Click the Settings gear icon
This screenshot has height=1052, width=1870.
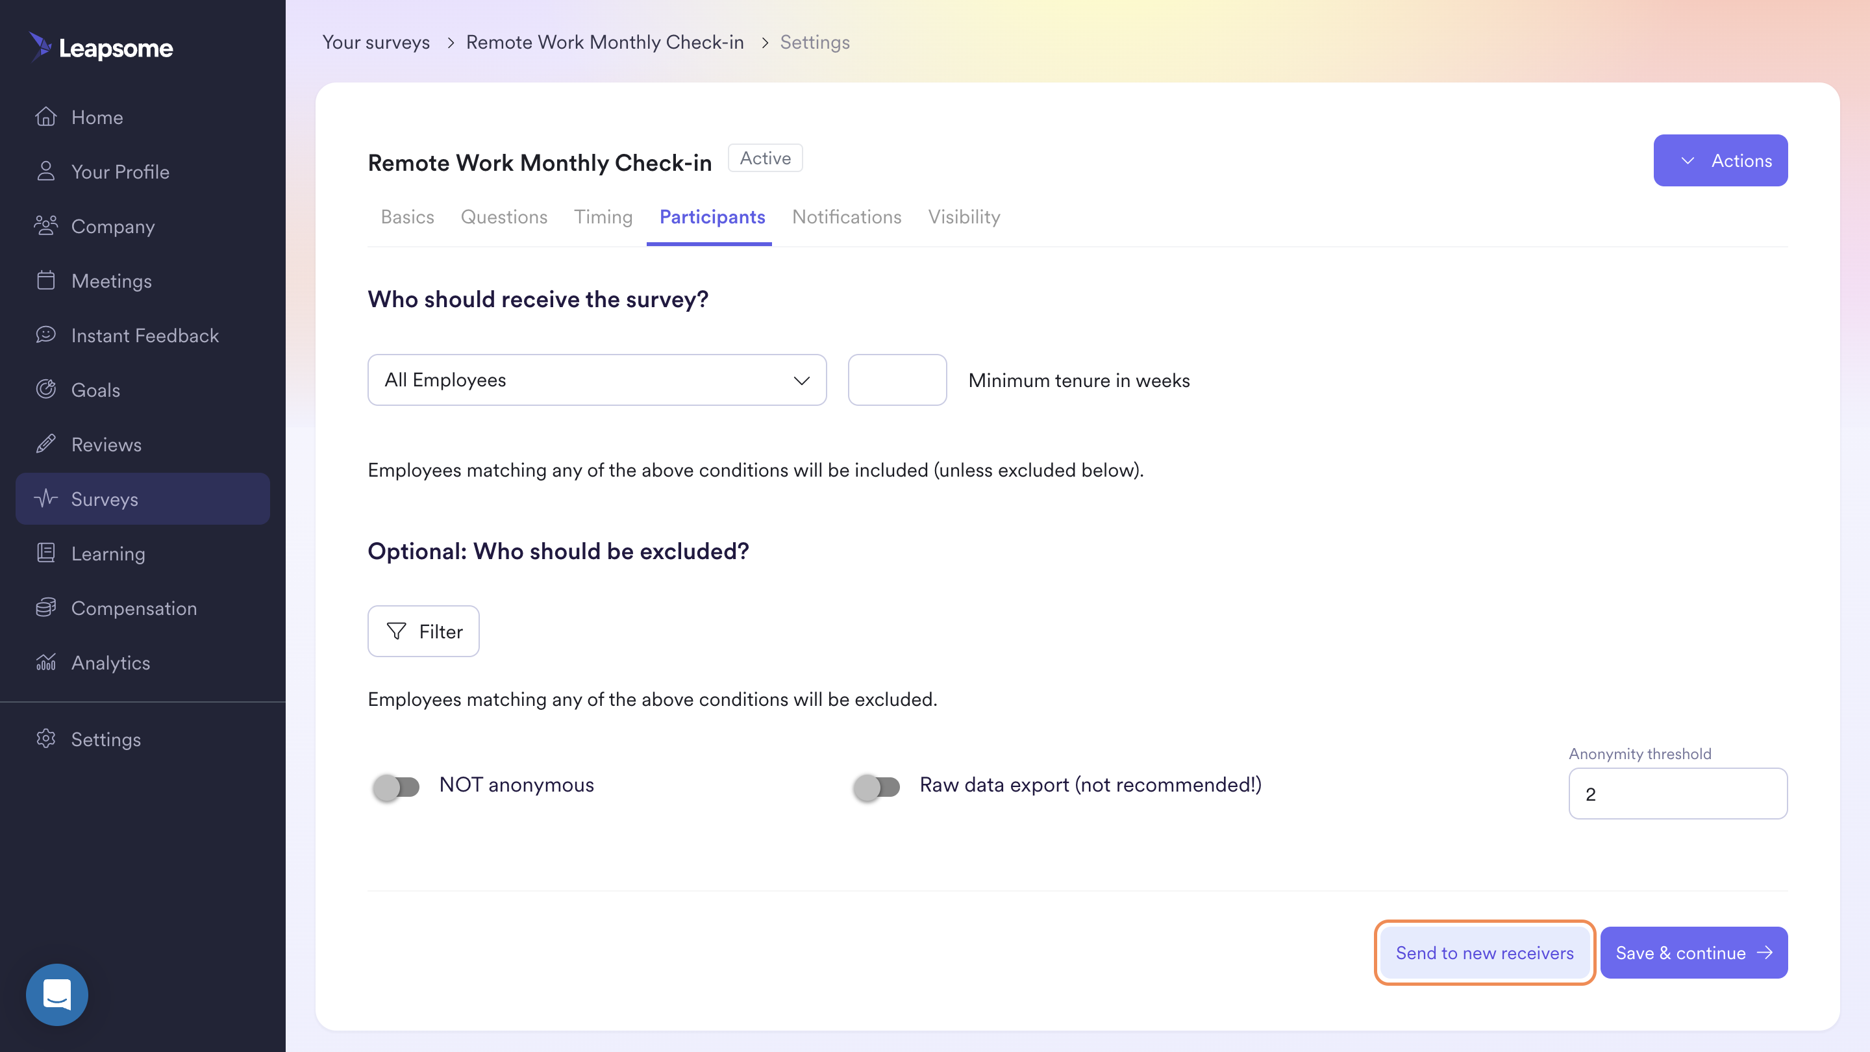click(x=45, y=738)
